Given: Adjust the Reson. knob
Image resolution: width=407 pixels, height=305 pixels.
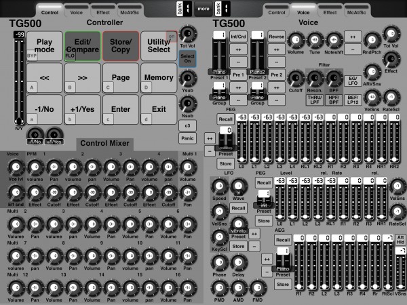Looking at the screenshot, I should tap(315, 79).
